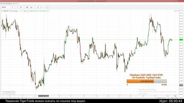This screenshot has width=184, height=103.
Task: Open the dropdown arrow beside bar style
Action: click(x=17, y=7)
